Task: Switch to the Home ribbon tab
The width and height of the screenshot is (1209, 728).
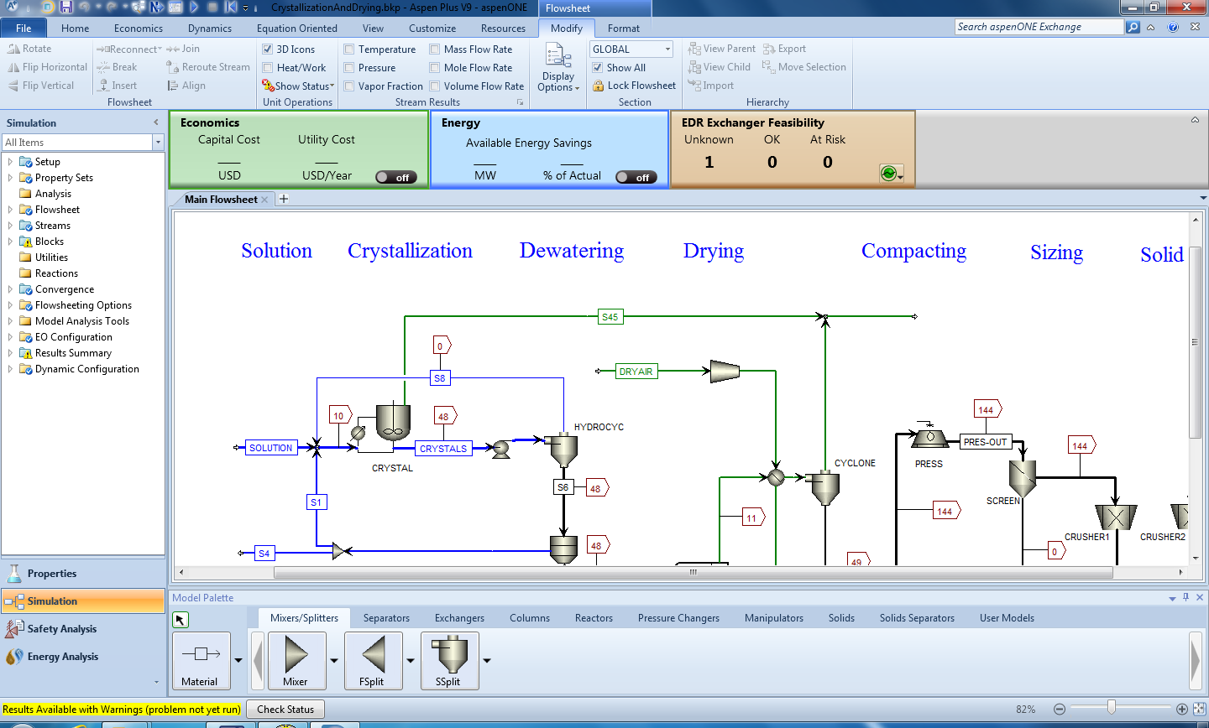Action: point(75,29)
